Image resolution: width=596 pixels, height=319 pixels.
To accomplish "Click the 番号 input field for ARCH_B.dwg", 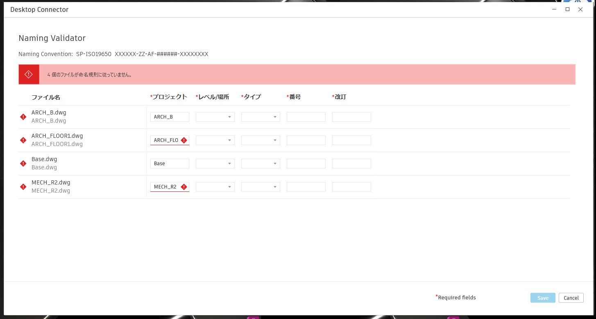I will click(x=306, y=117).
